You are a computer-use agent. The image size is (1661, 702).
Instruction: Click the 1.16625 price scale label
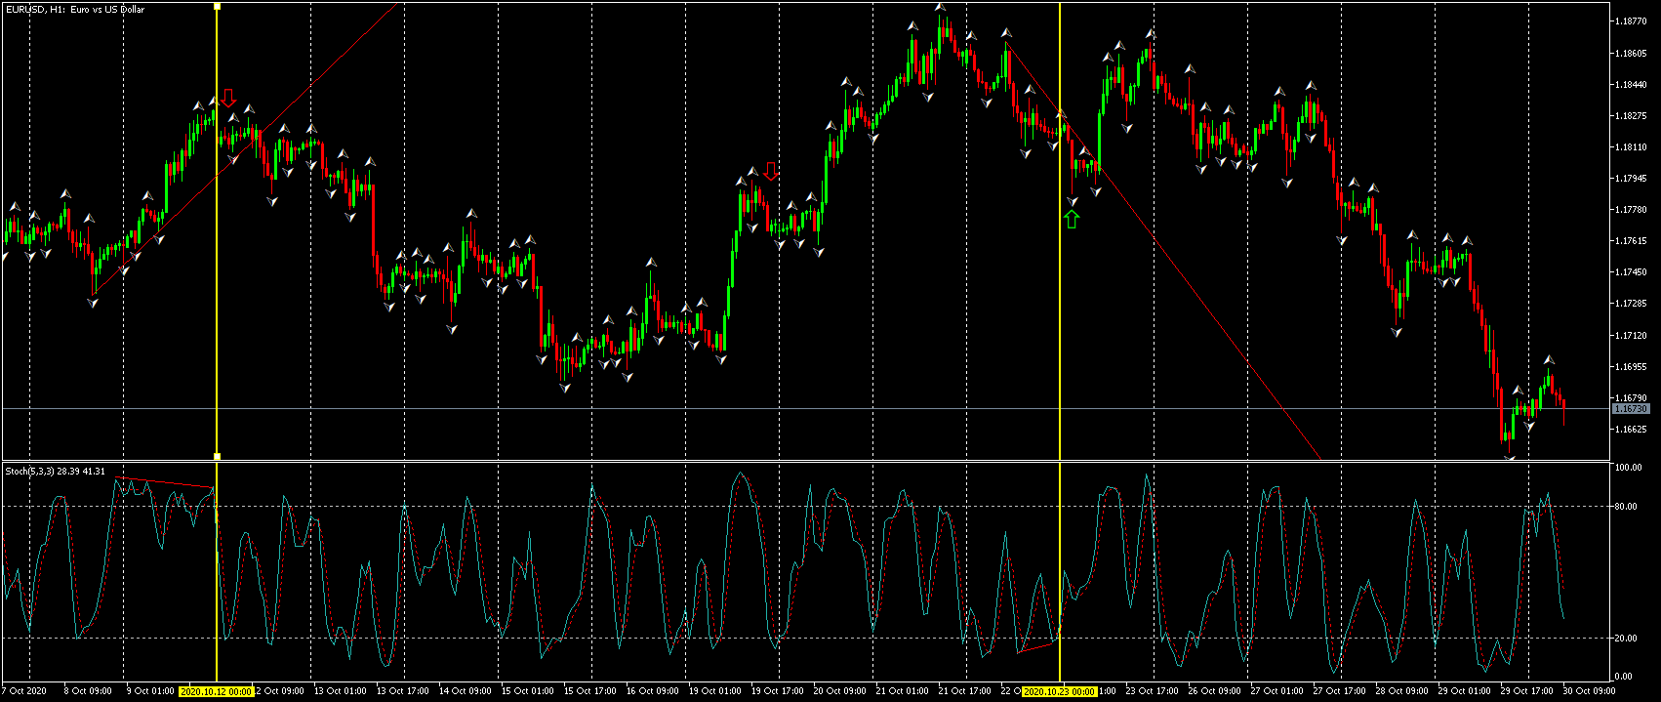[x=1631, y=430]
